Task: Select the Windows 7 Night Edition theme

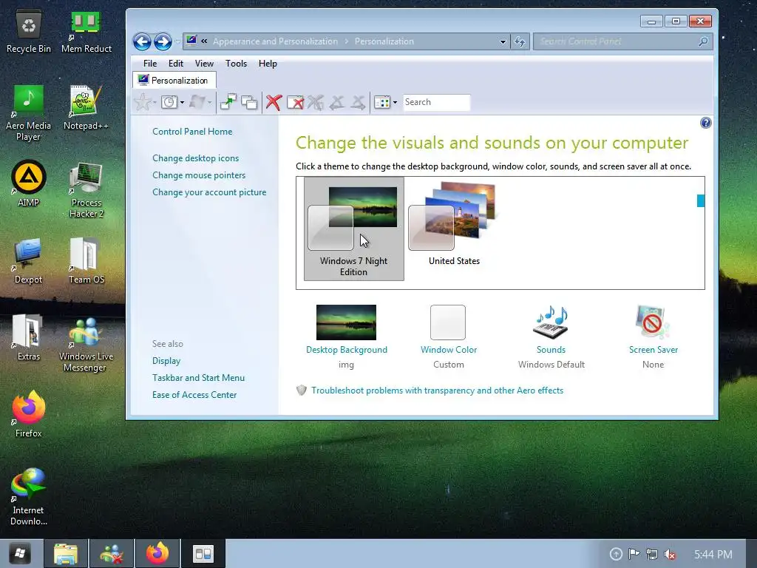Action: (354, 229)
